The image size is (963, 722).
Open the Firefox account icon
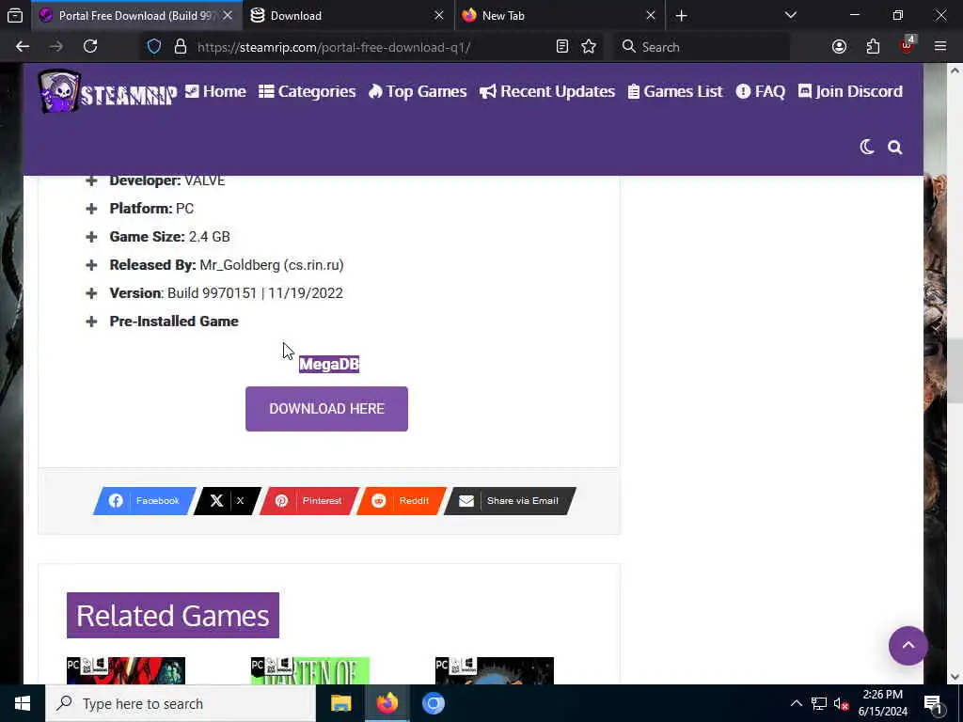pos(839,47)
